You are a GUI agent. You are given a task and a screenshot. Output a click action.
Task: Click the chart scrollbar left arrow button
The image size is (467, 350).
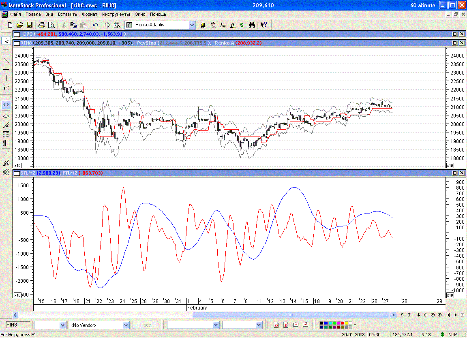[15, 315]
